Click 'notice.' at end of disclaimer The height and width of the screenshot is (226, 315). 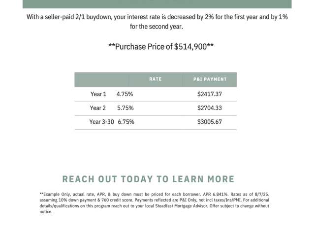[x=46, y=212]
